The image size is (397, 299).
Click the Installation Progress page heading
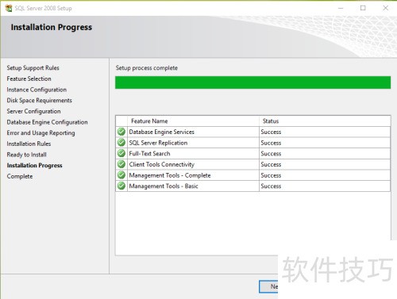[x=52, y=27]
